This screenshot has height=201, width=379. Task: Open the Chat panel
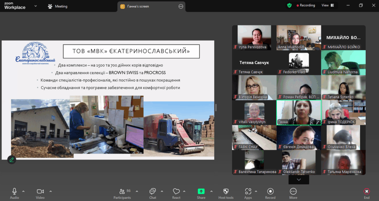(x=152, y=191)
